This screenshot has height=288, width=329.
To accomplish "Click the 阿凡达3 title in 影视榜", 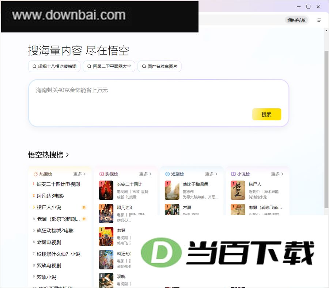I will tap(124, 207).
